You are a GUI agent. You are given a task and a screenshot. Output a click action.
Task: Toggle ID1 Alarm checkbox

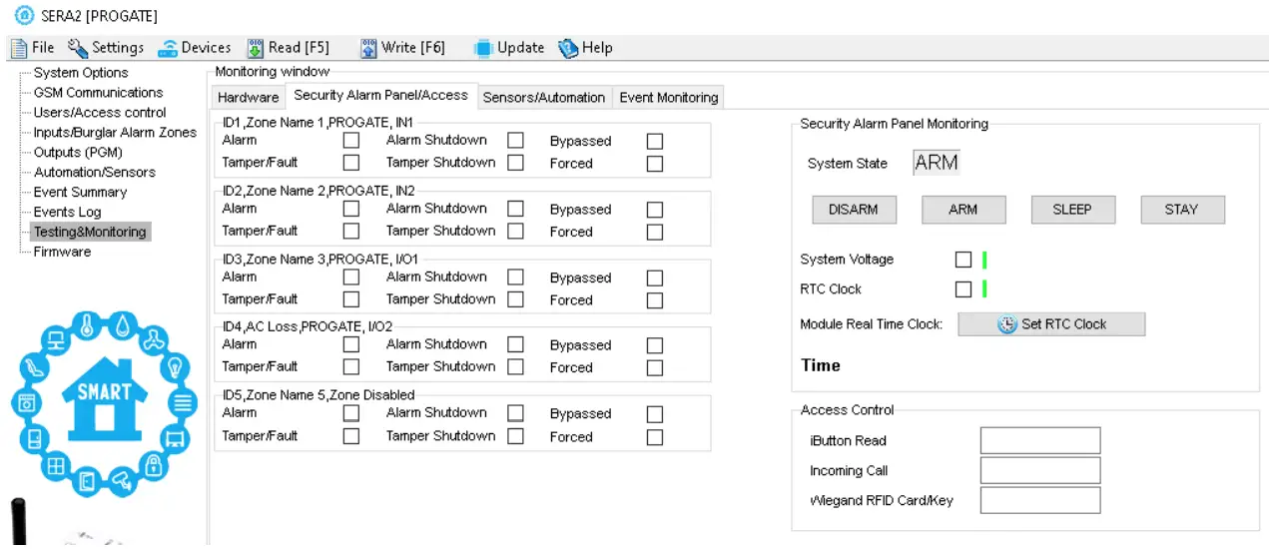[351, 141]
